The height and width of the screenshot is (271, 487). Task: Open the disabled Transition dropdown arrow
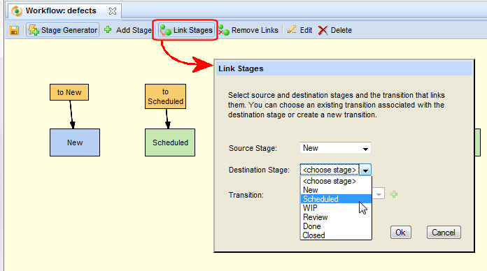pos(379,194)
